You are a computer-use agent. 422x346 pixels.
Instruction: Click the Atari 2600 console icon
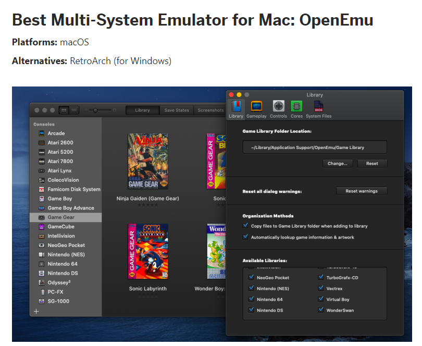coord(42,143)
